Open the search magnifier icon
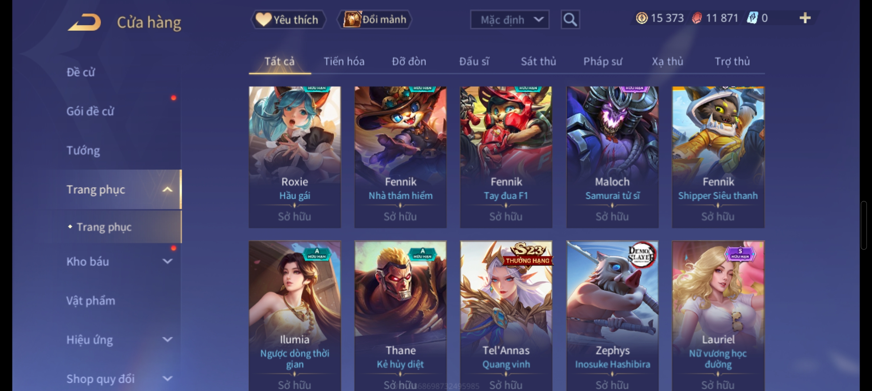 click(x=570, y=19)
